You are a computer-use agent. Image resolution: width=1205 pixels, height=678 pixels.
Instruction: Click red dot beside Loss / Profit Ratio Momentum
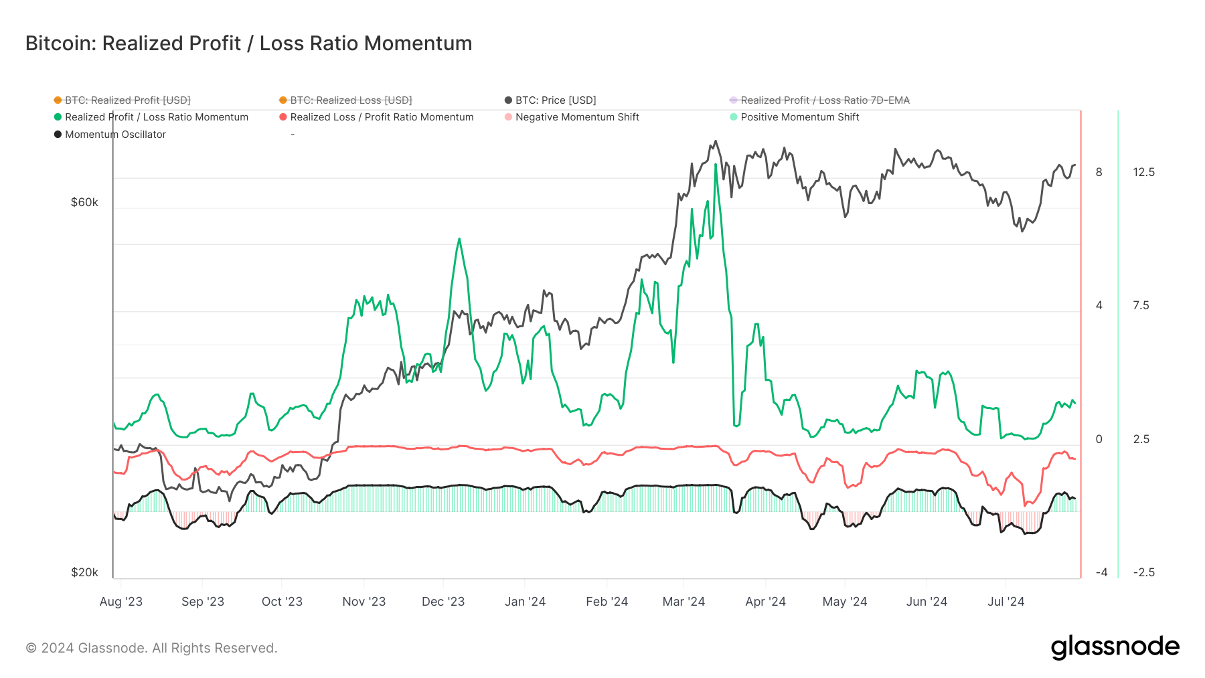click(x=283, y=117)
